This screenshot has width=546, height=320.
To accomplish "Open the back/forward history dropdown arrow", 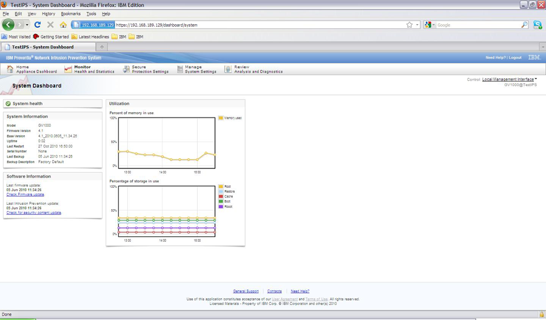I will (x=27, y=25).
